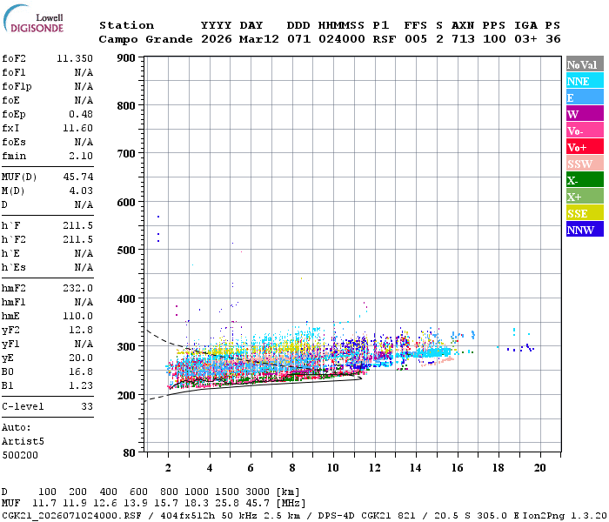Select the NNW dark blue legend swatch
This screenshot has height=522, width=609.
point(585,230)
